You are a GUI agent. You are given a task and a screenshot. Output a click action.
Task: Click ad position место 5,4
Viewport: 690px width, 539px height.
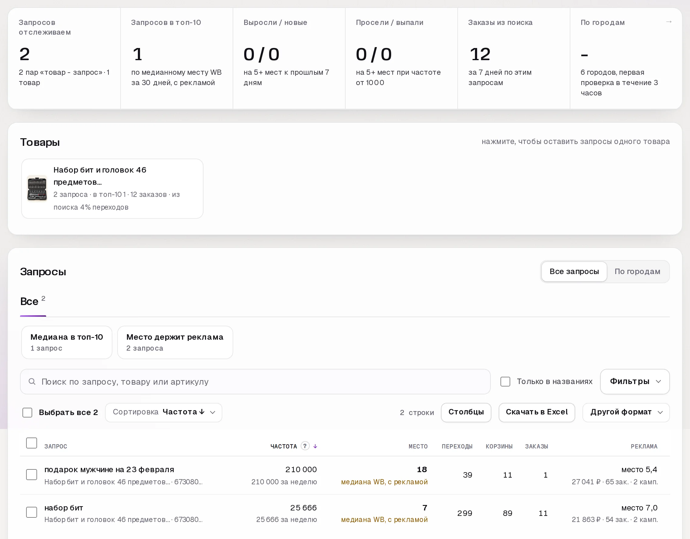[x=639, y=469]
